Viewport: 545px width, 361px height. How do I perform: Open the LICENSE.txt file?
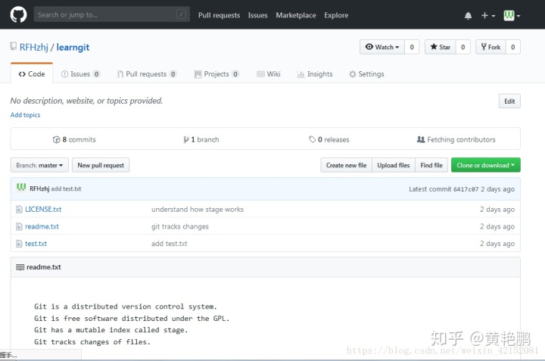43,209
